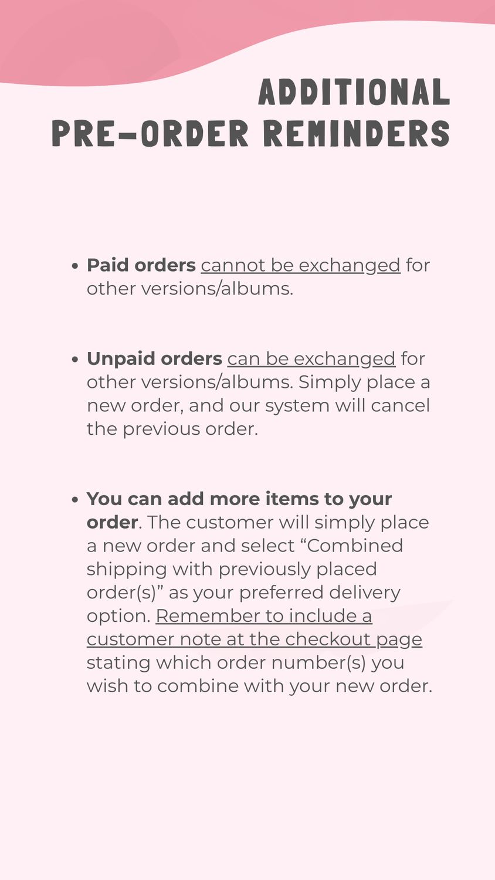Click the "PRE-ORDER" word in the title
Image resolution: width=495 pixels, height=880 pixels.
point(150,134)
